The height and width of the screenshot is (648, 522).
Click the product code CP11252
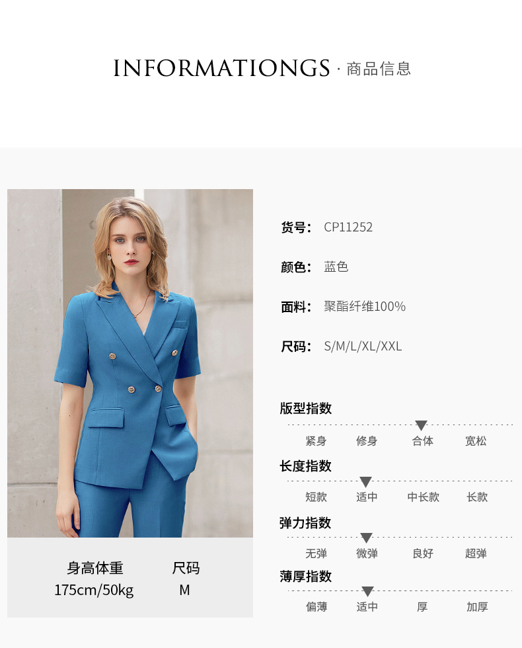coord(348,227)
